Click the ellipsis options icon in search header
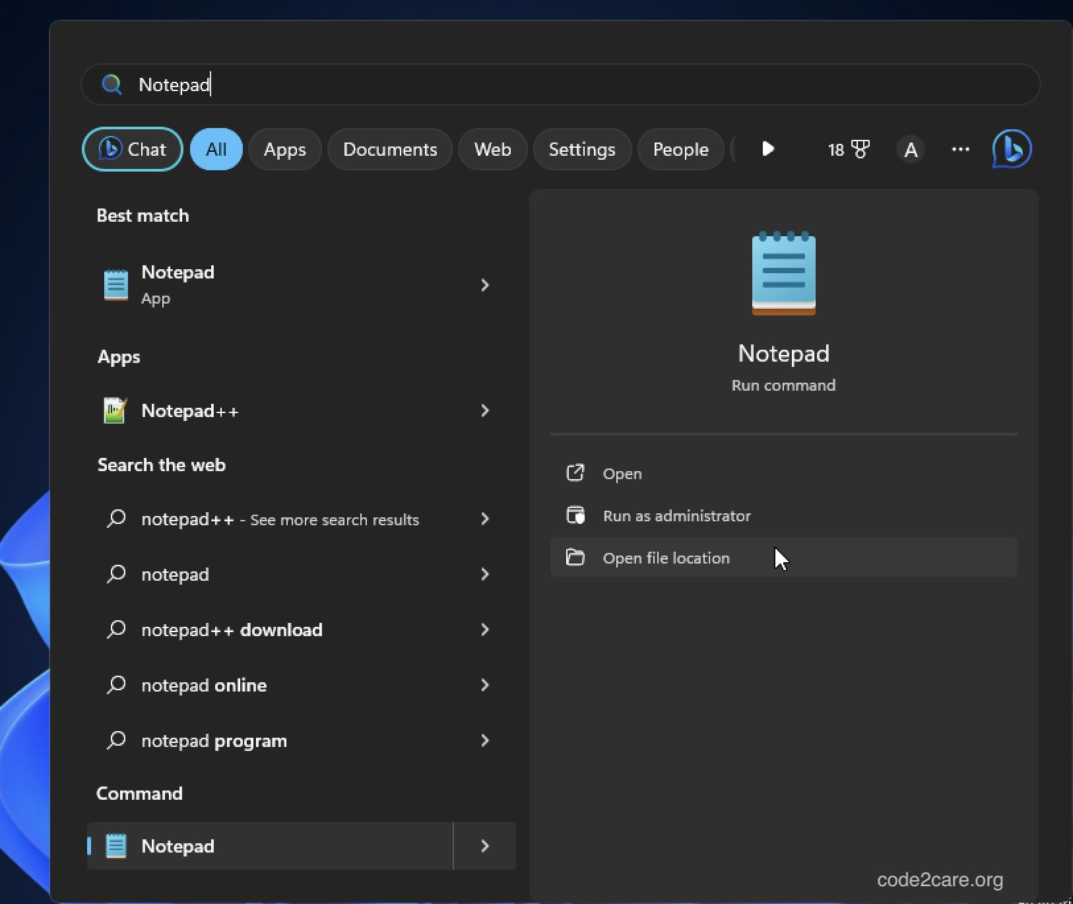1073x904 pixels. click(960, 149)
